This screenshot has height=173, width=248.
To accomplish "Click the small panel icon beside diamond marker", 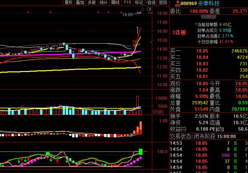I will tap(149, 10).
